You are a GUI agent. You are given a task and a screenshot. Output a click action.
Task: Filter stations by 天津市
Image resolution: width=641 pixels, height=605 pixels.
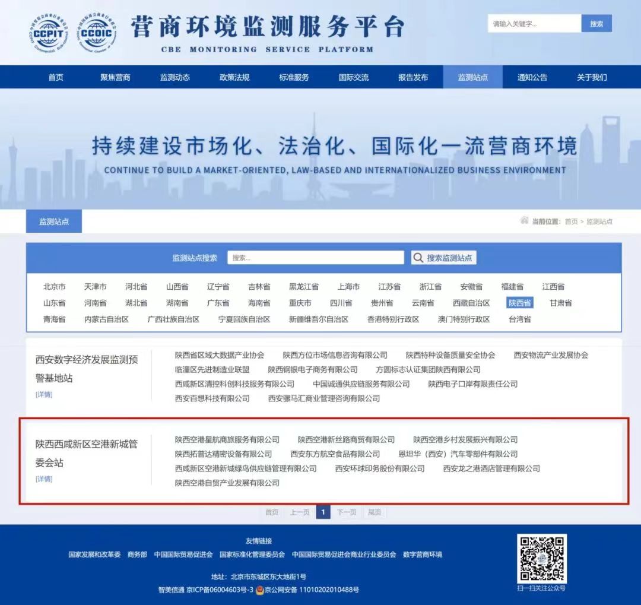[x=95, y=287]
